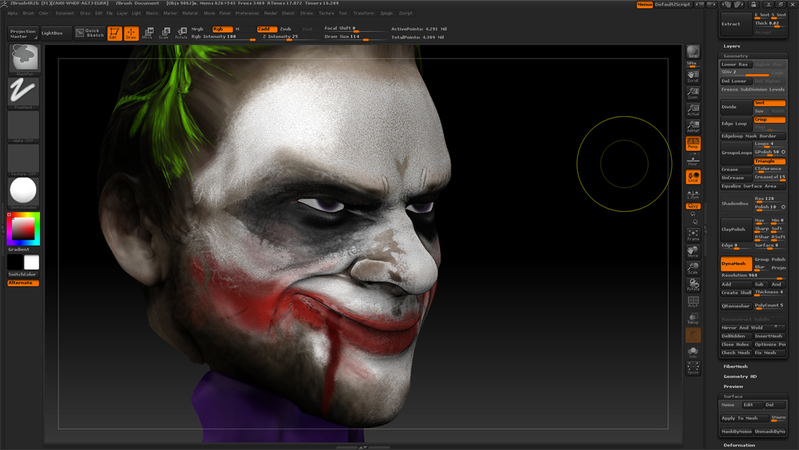The width and height of the screenshot is (799, 450).
Task: Open the Preferences menu
Action: pyautogui.click(x=247, y=13)
